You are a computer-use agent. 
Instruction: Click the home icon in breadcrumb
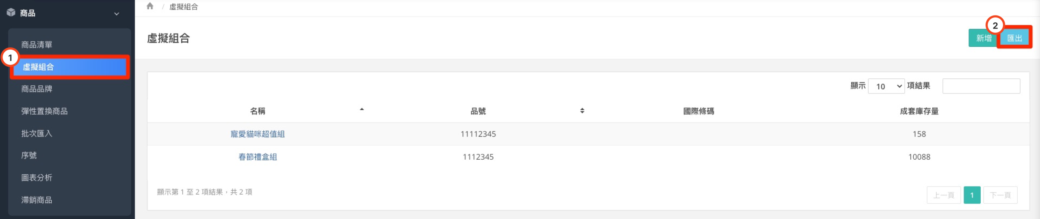(x=150, y=6)
